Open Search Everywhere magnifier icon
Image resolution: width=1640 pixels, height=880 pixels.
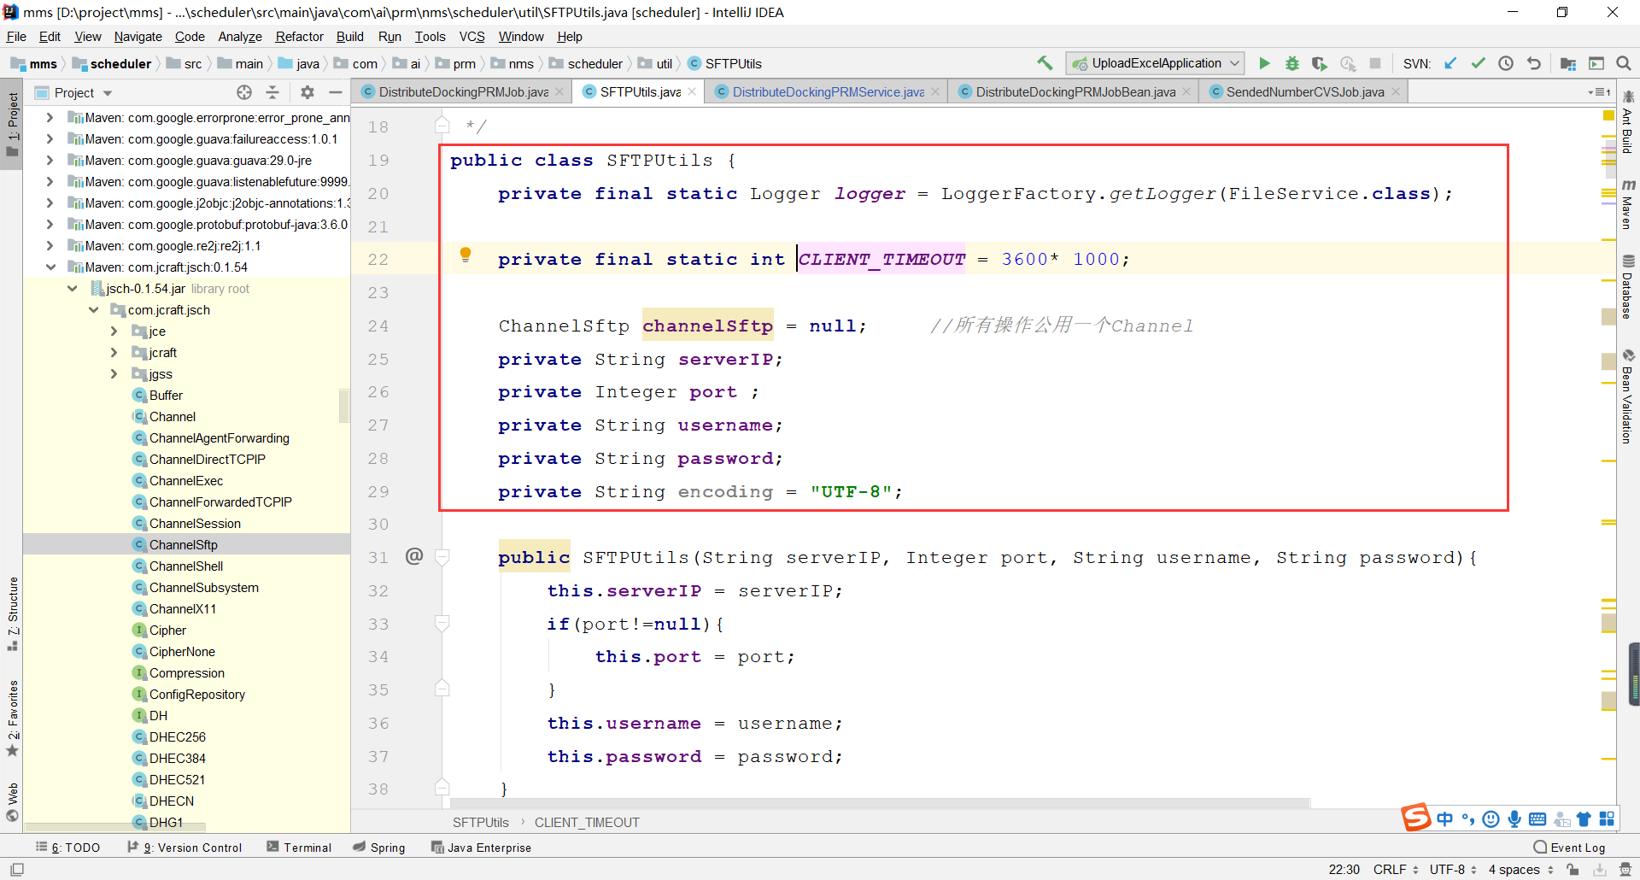tap(1624, 63)
